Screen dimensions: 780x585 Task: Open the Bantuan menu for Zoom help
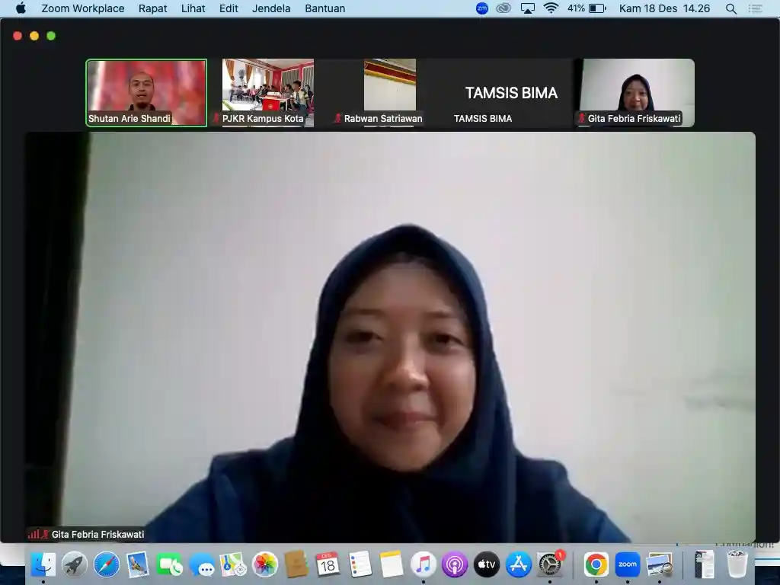(324, 8)
